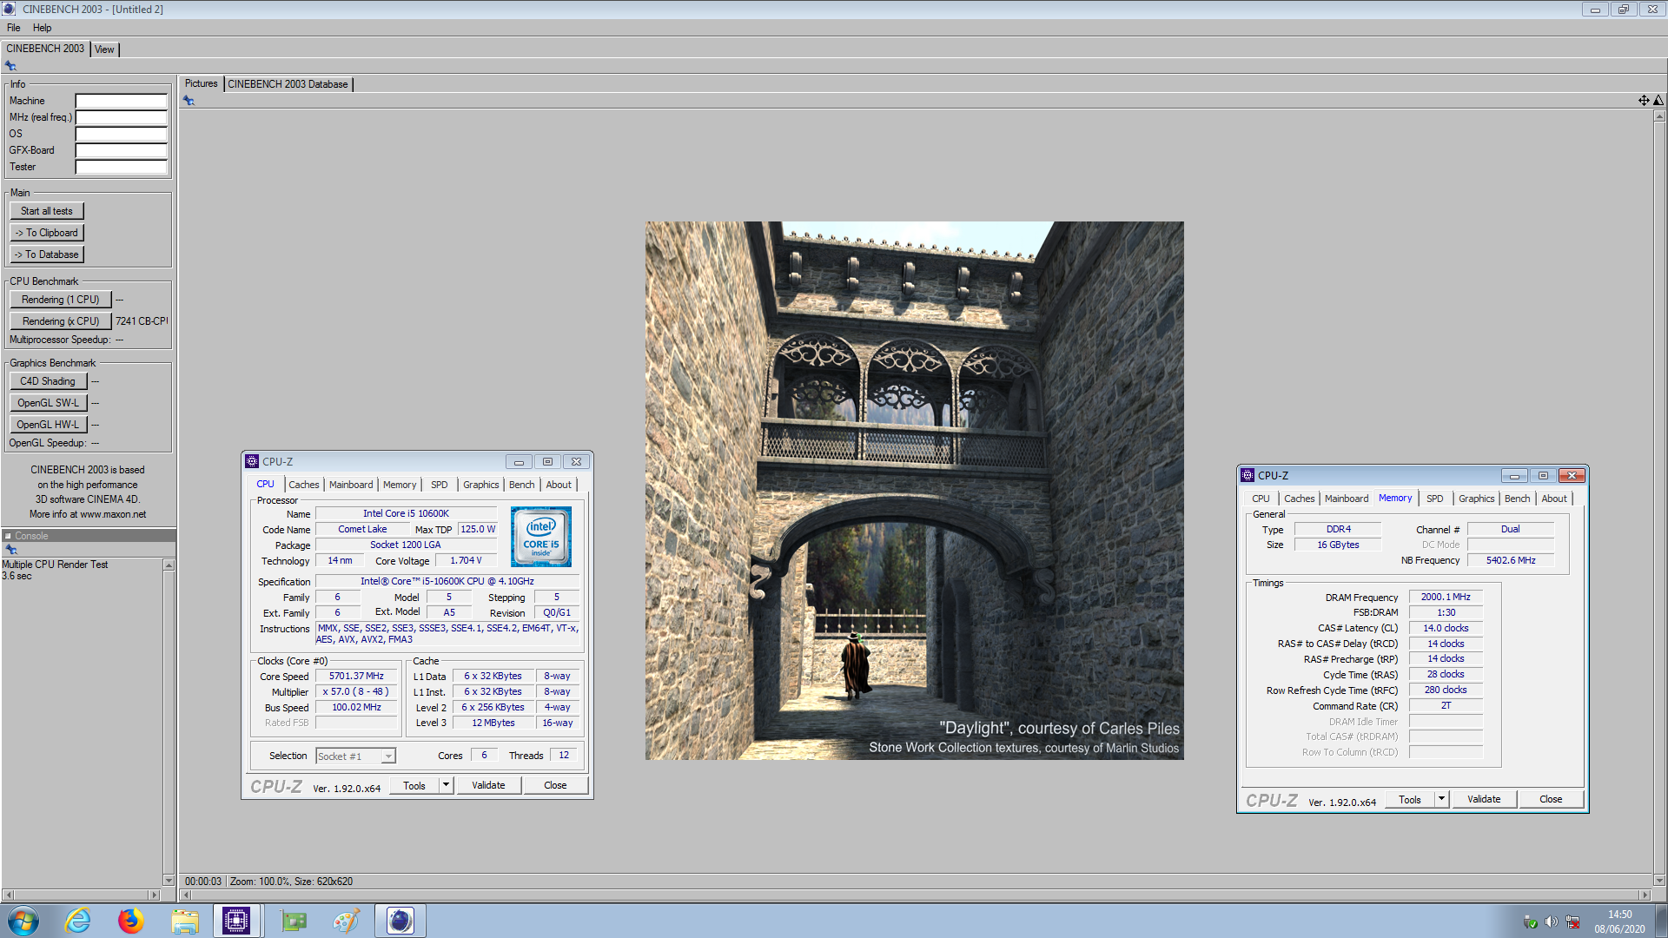The image size is (1668, 938).
Task: Run Rendering (1 CPU) benchmark
Action: click(61, 300)
